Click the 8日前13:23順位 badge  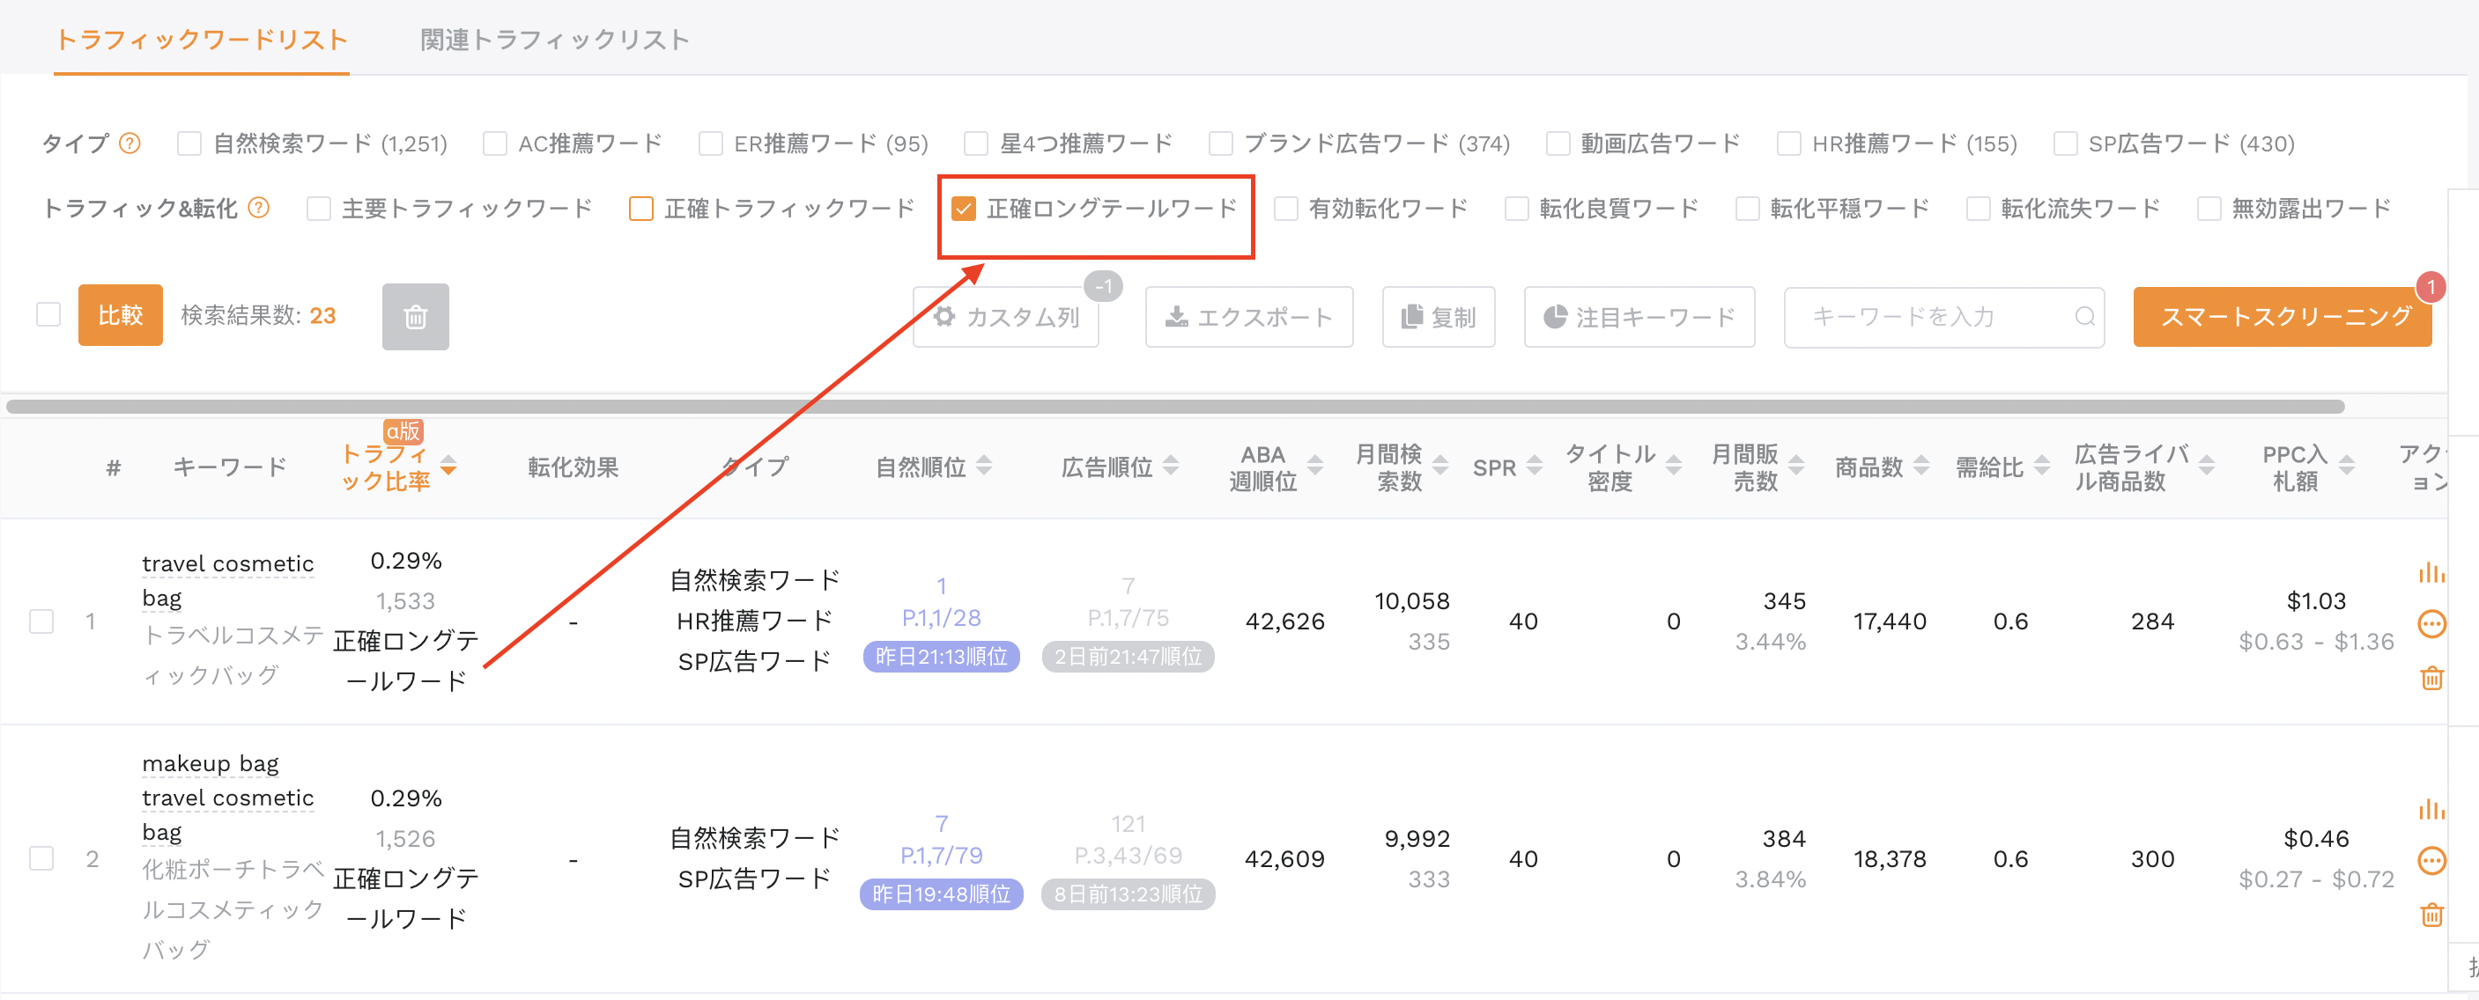pos(1128,894)
